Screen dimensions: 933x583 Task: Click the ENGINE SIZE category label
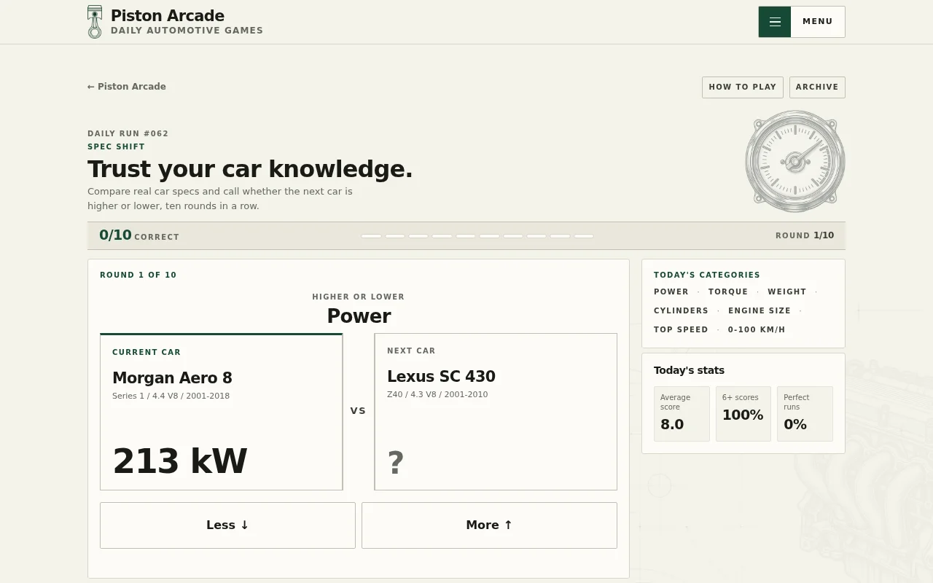click(x=760, y=310)
